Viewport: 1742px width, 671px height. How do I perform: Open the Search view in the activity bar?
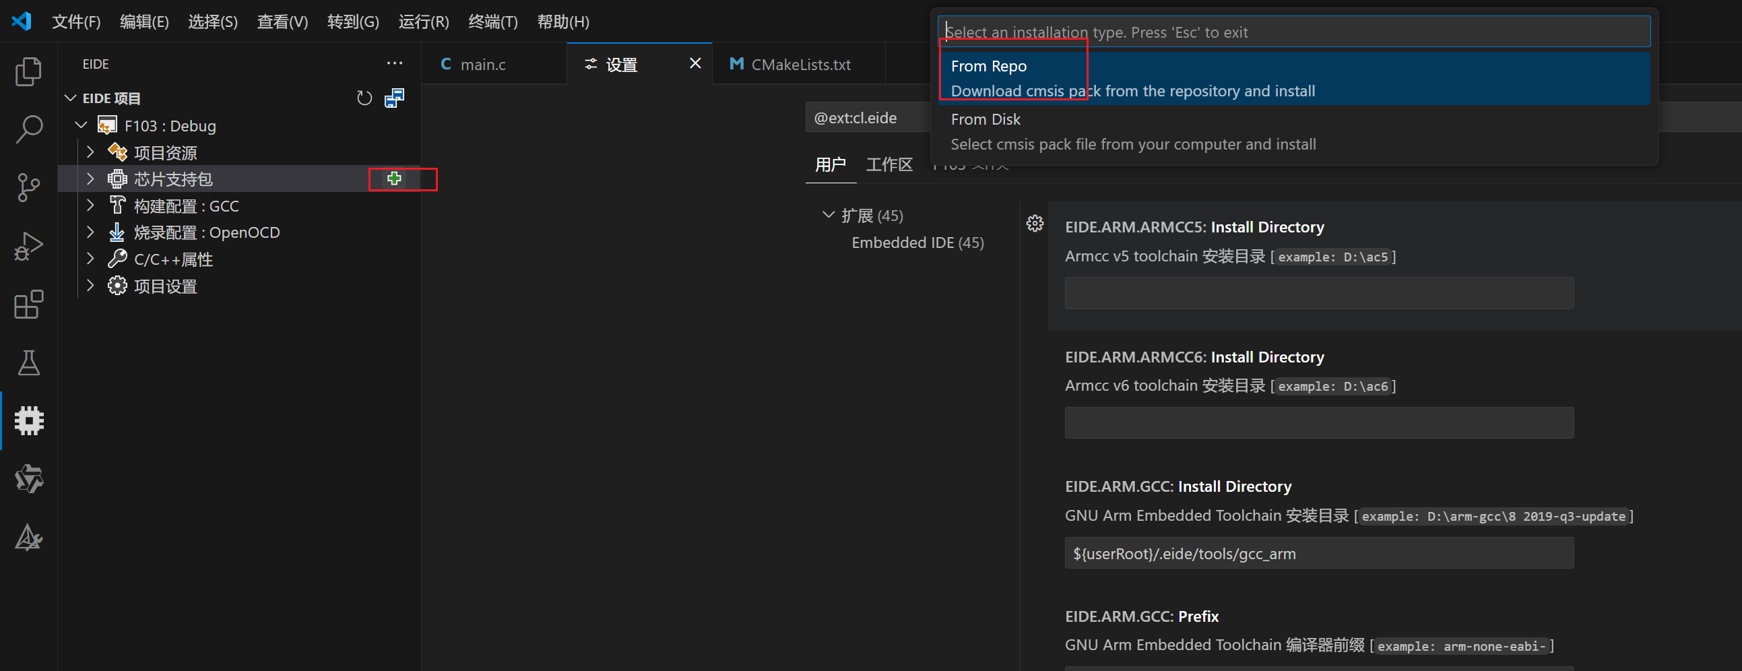click(28, 129)
